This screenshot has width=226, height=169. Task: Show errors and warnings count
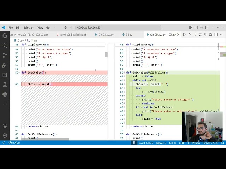tap(14, 143)
